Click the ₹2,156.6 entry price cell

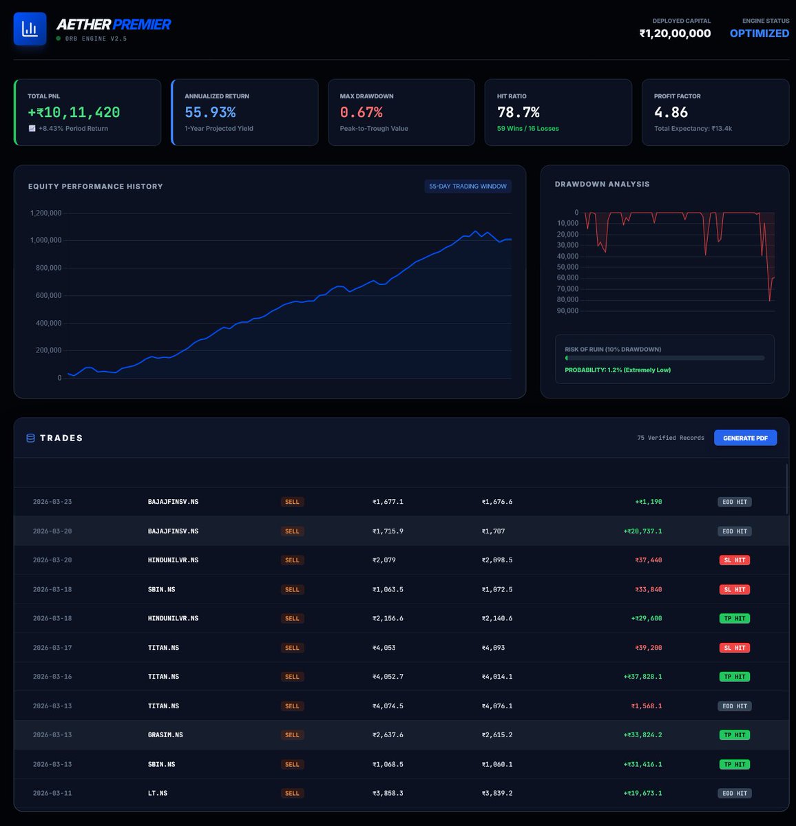[388, 619]
